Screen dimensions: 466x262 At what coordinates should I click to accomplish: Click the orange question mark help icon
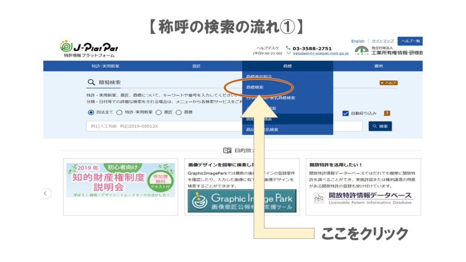[x=387, y=113]
